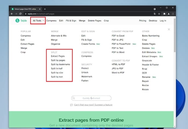Image resolution: width=188 pixels, height=129 pixels.
Task: Select Split in half
Action: [57, 69]
